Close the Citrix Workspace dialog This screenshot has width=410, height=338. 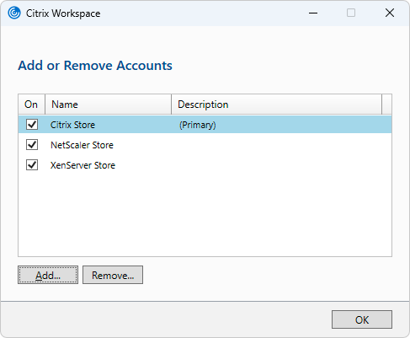point(390,13)
